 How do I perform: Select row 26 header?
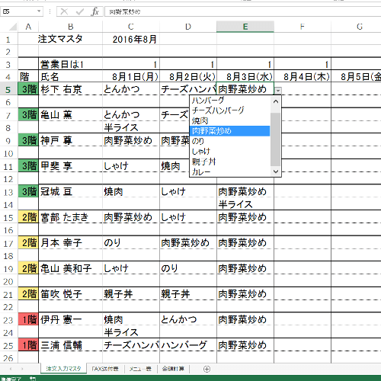[8, 358]
